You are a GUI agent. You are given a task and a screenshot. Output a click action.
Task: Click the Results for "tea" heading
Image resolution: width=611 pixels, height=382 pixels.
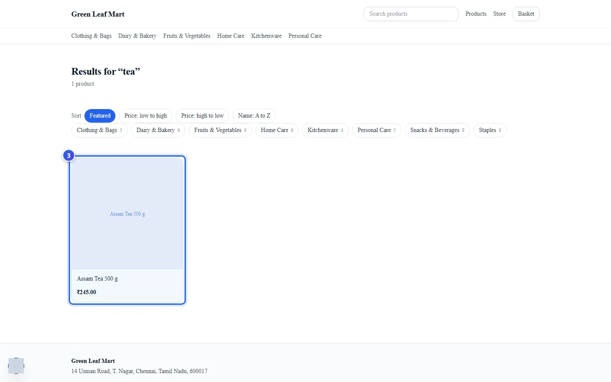106,71
